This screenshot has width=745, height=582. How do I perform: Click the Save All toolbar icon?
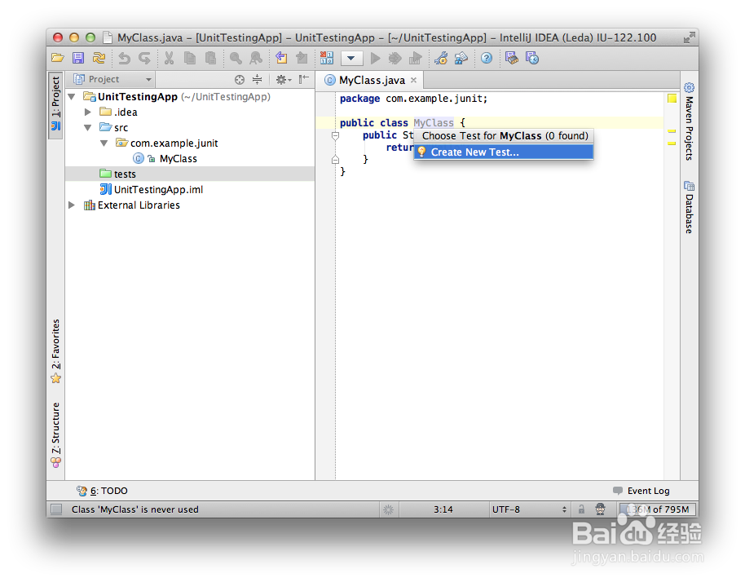(77, 58)
